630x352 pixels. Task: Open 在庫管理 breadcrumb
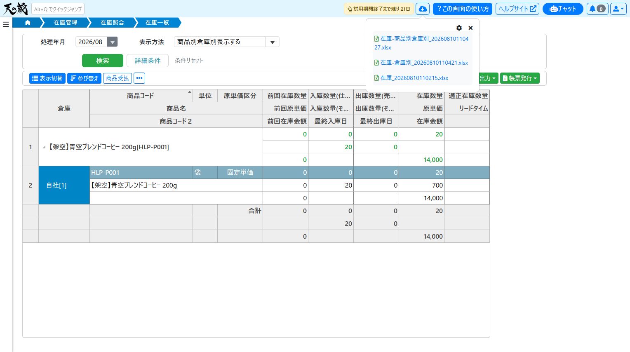[x=66, y=23]
